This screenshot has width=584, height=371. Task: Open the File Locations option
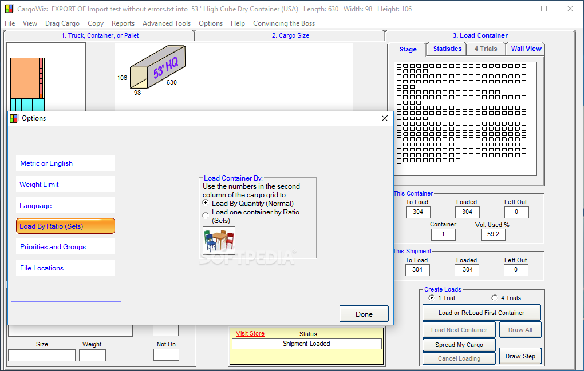65,268
